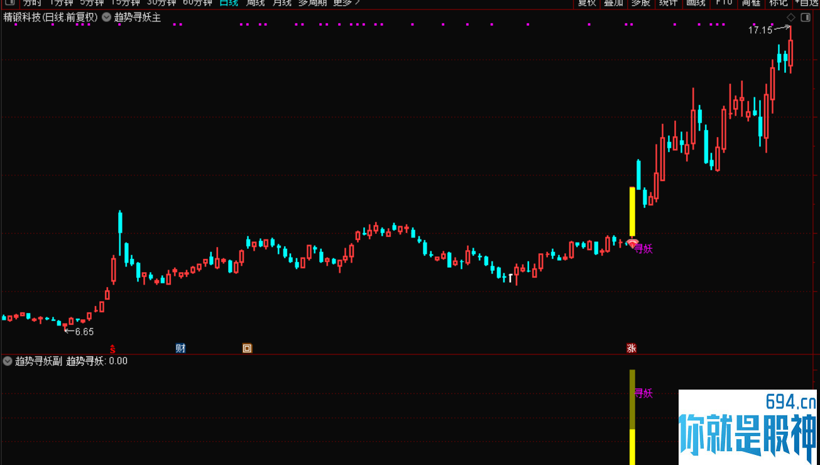
Task: Click the tall yellow candlestick on main chart
Action: click(632, 212)
